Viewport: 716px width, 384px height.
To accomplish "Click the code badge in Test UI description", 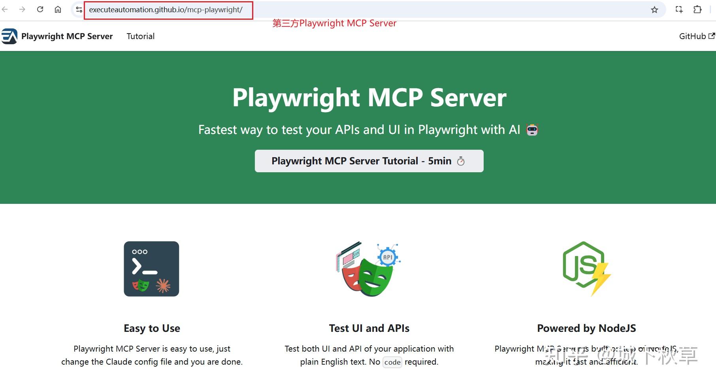I will coord(392,362).
